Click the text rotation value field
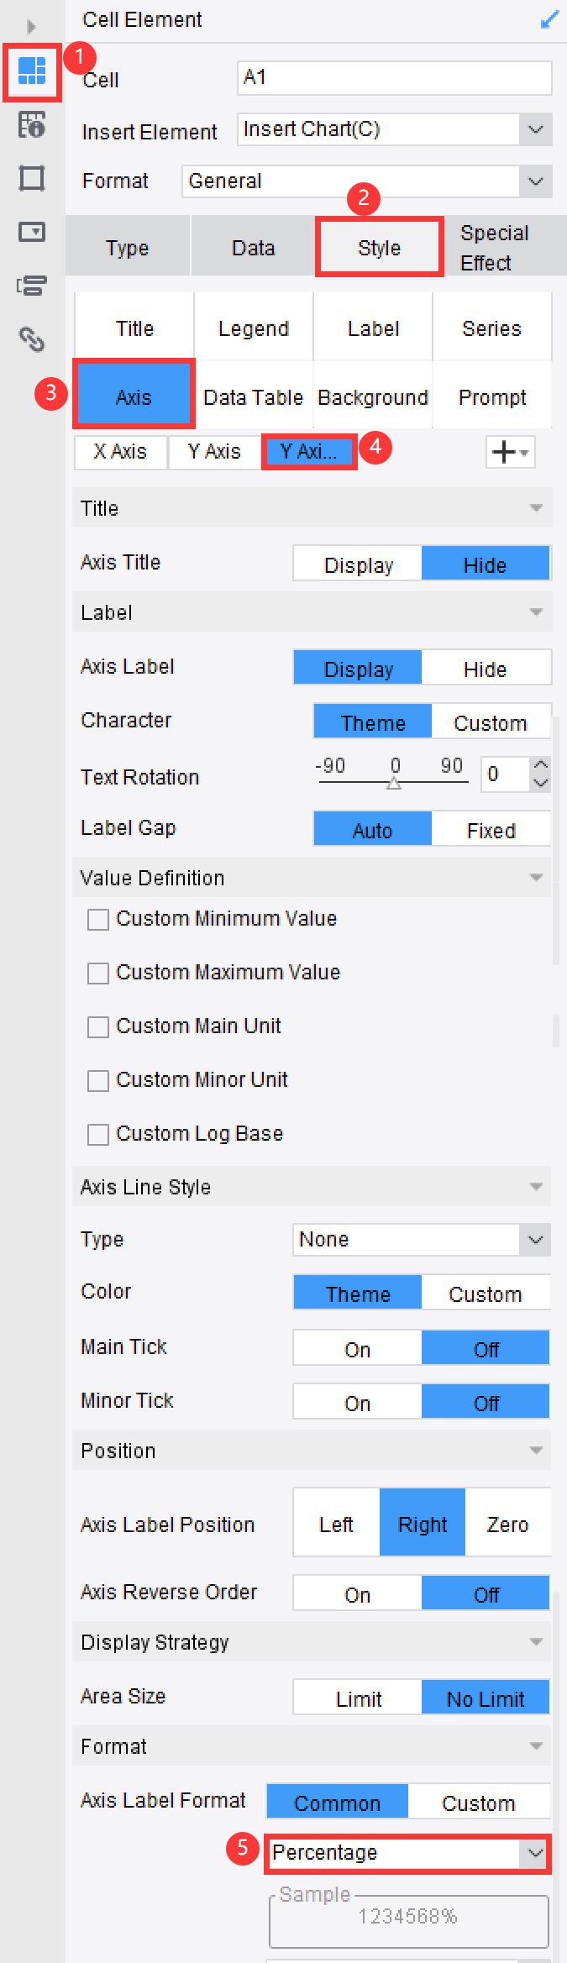The width and height of the screenshot is (567, 1963). pos(506,774)
